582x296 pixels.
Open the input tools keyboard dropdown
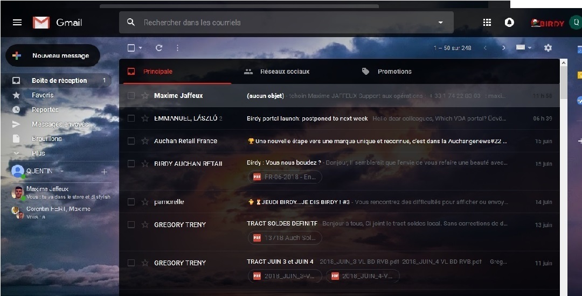[x=524, y=48]
